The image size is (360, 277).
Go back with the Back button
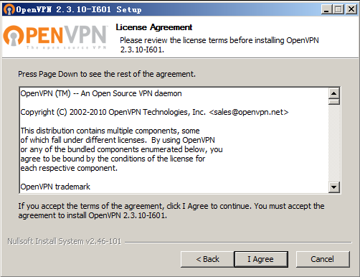[207, 259]
